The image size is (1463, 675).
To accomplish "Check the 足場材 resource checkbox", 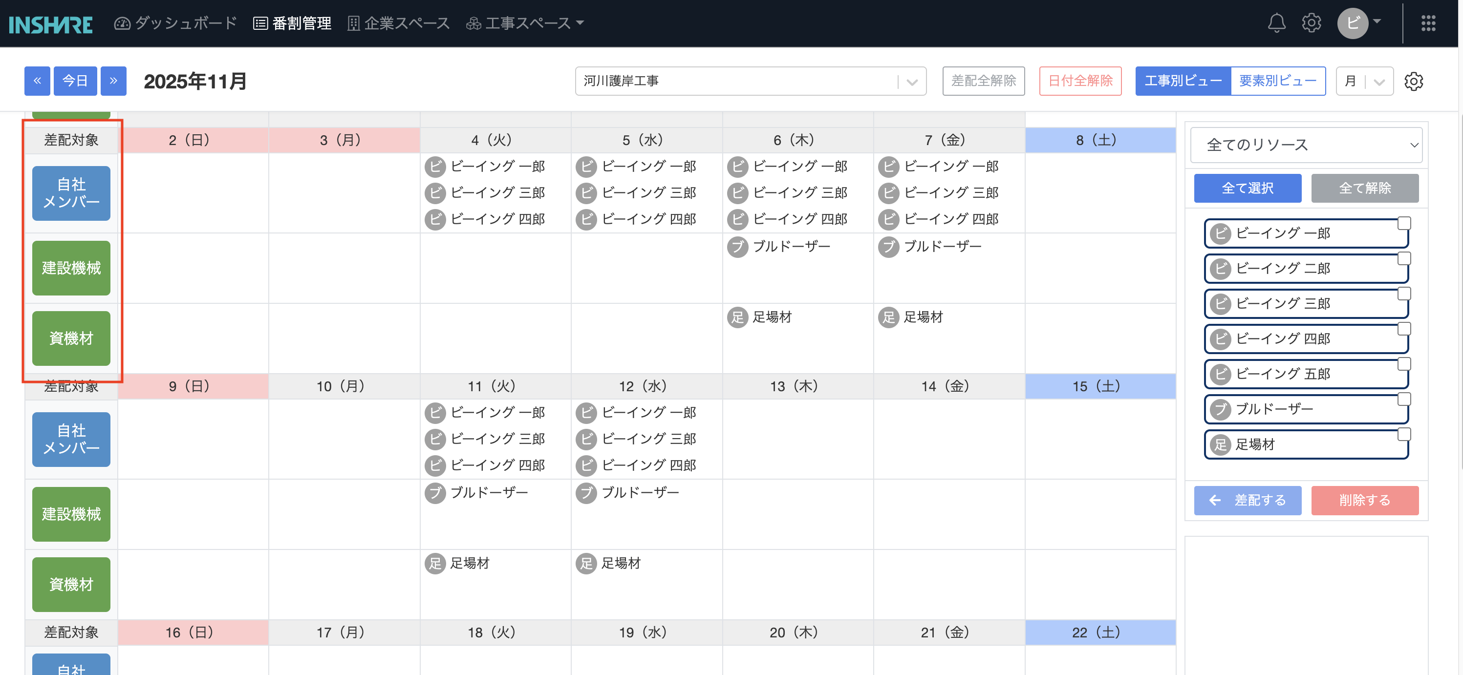I will (1404, 434).
